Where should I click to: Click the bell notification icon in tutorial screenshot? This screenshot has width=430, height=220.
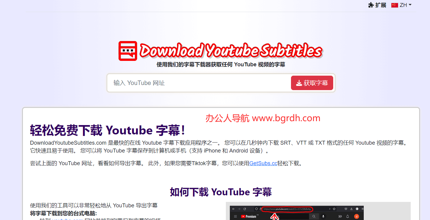(x=347, y=216)
